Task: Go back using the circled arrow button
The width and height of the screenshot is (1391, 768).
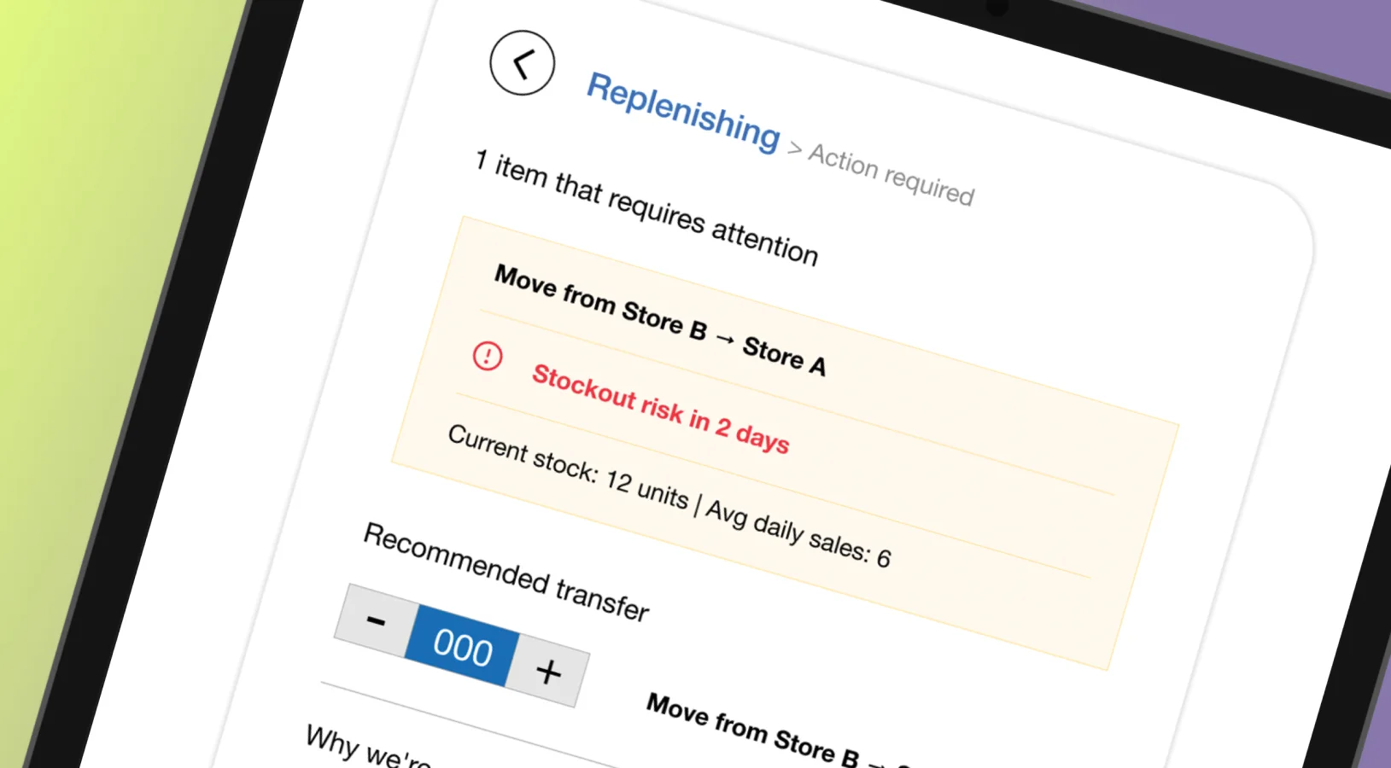Action: tap(522, 62)
